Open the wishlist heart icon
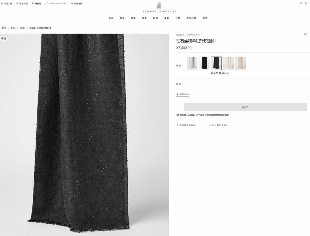The width and height of the screenshot is (310, 236). [x=306, y=3]
